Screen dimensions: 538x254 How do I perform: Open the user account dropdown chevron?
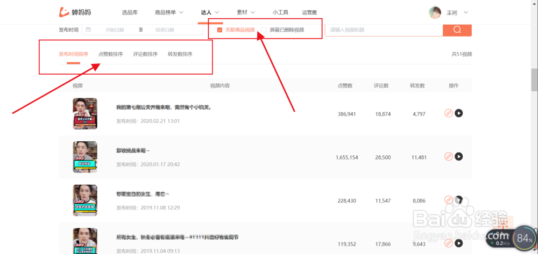click(465, 13)
